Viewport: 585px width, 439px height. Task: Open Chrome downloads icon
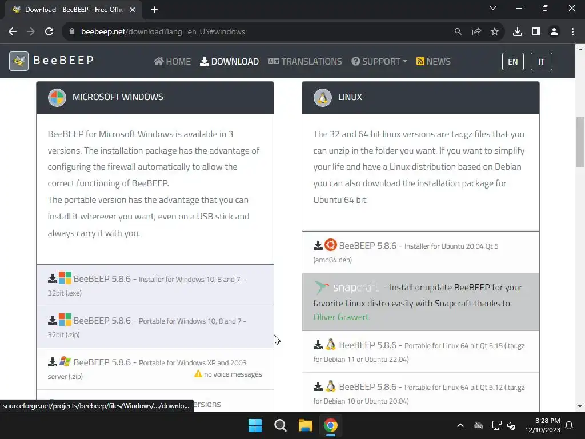[518, 32]
